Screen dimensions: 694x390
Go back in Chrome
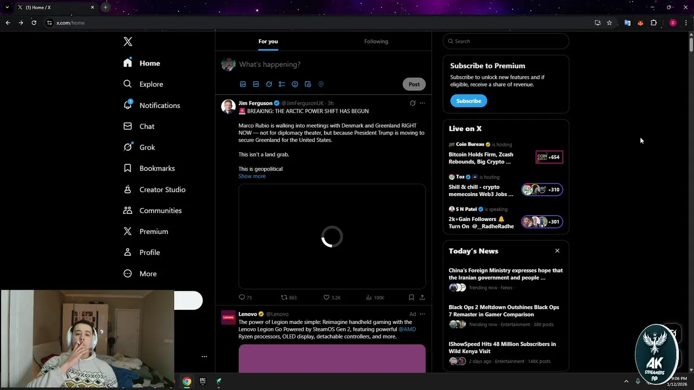(8, 23)
